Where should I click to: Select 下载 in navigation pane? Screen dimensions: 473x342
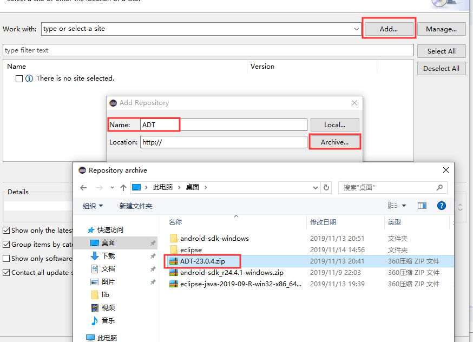coord(108,256)
